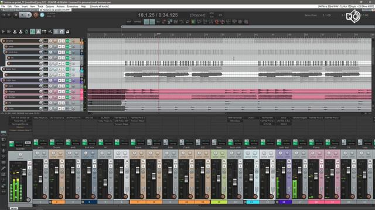Open Transient Shaper insert on Snare channel

[138, 121]
